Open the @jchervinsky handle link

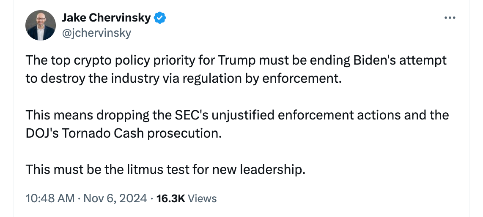click(96, 33)
